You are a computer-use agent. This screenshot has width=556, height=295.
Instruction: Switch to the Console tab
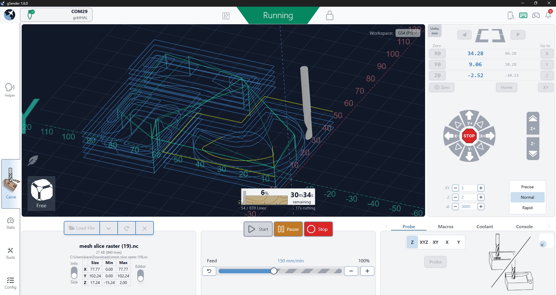pyautogui.click(x=524, y=226)
